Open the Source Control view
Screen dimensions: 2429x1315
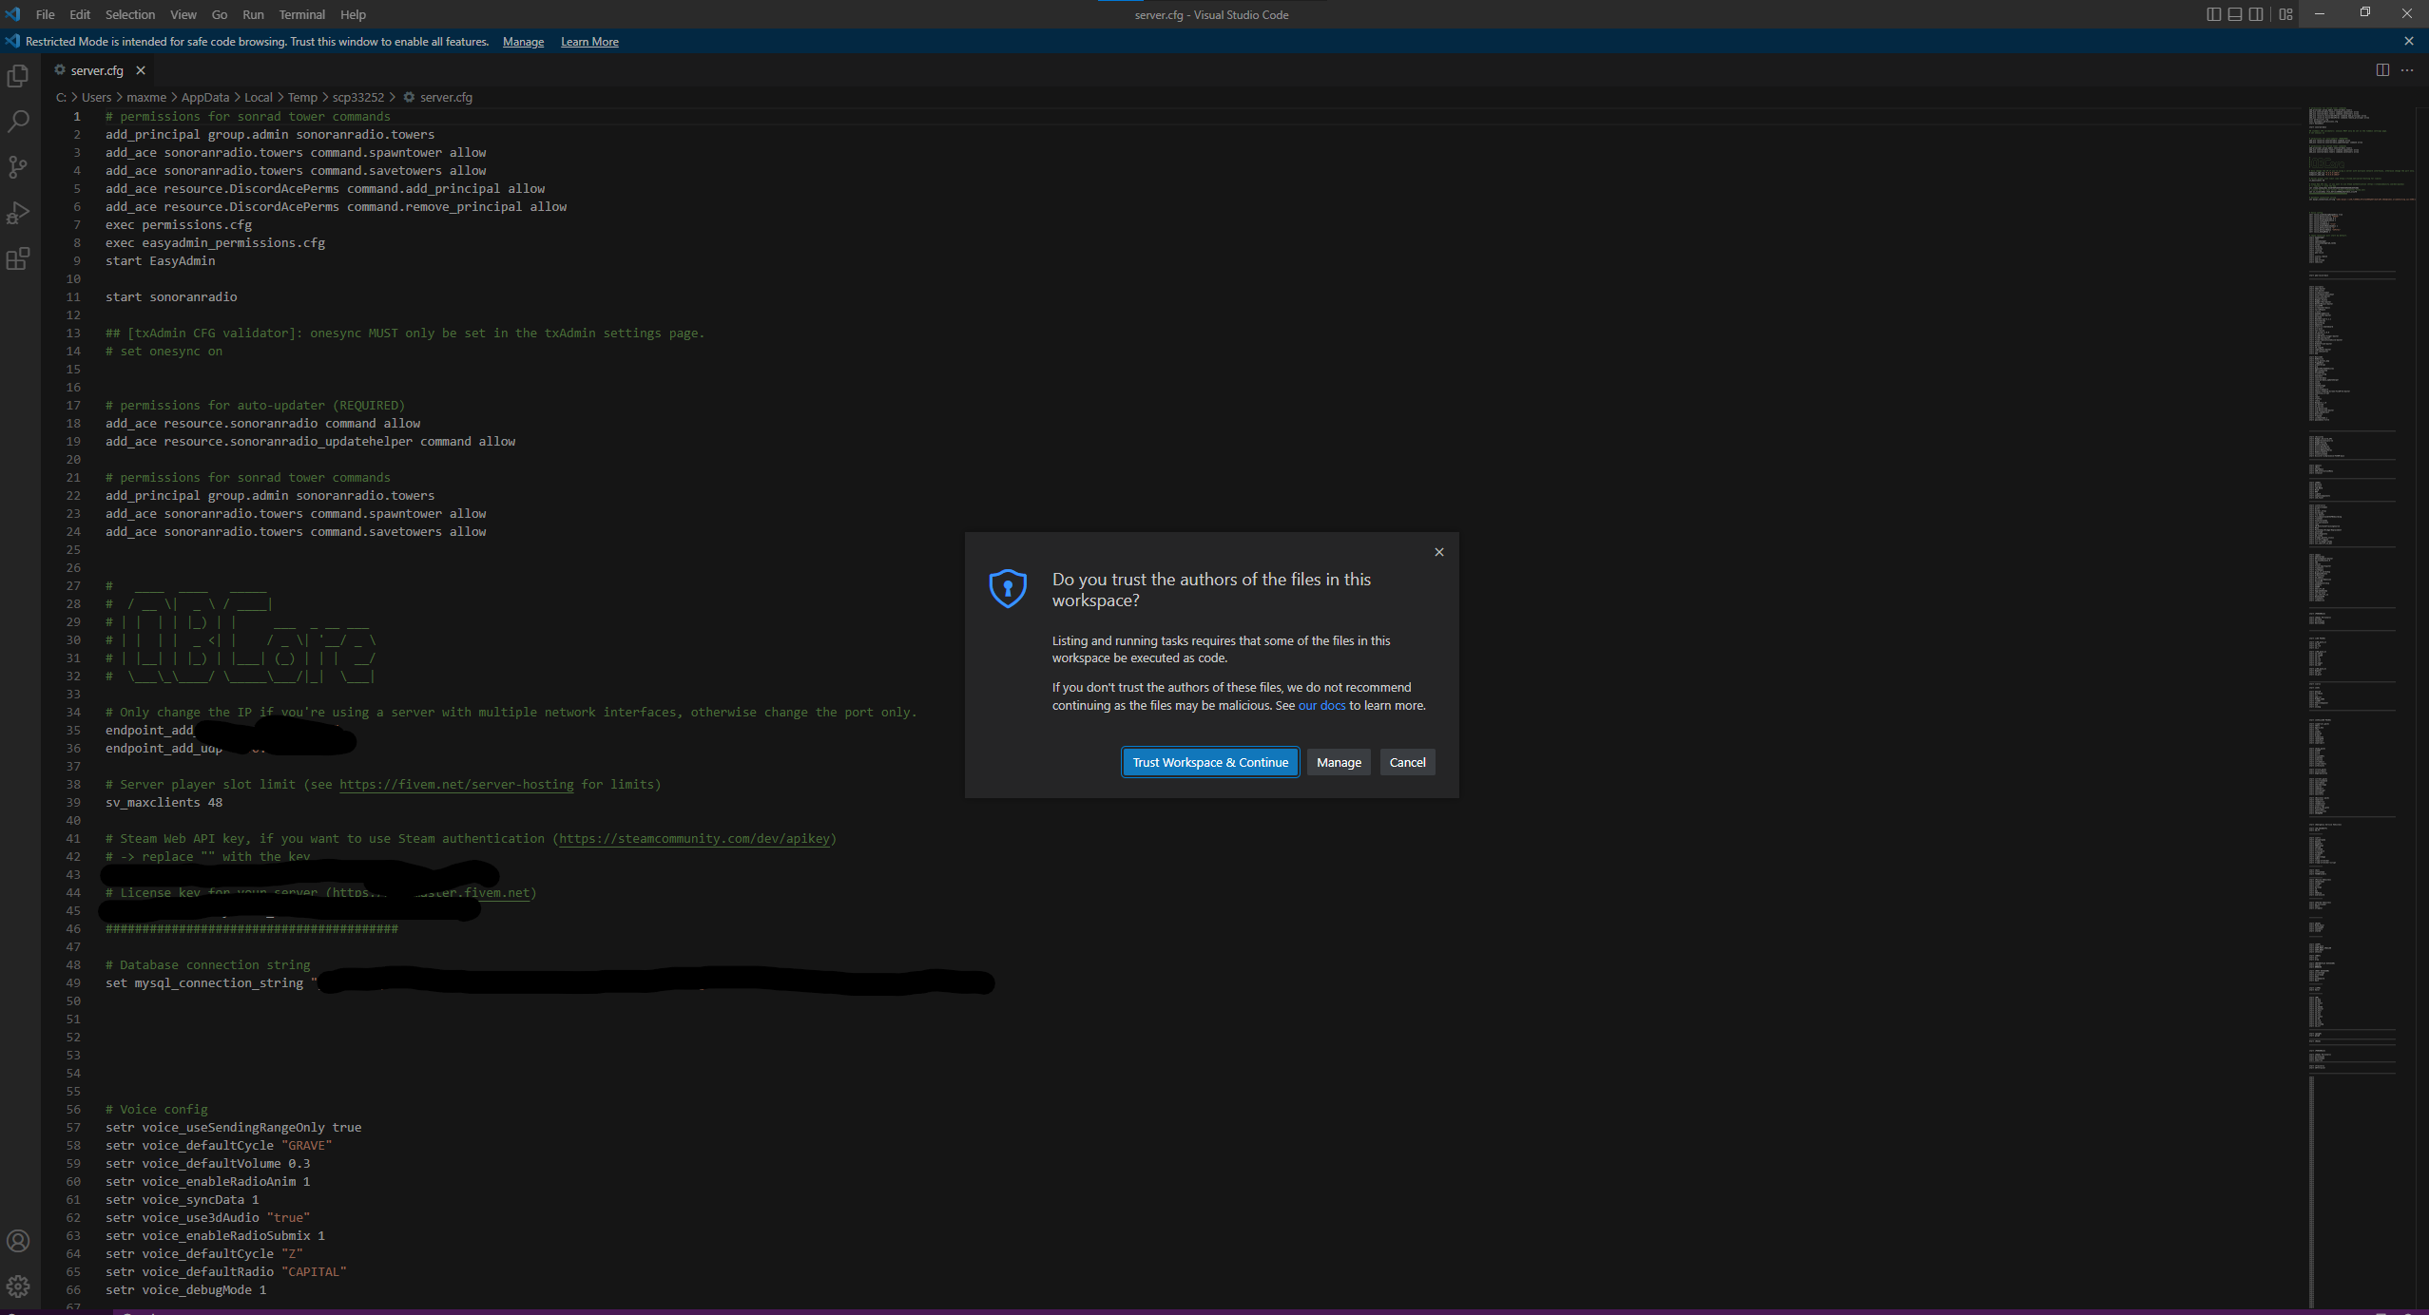tap(18, 167)
